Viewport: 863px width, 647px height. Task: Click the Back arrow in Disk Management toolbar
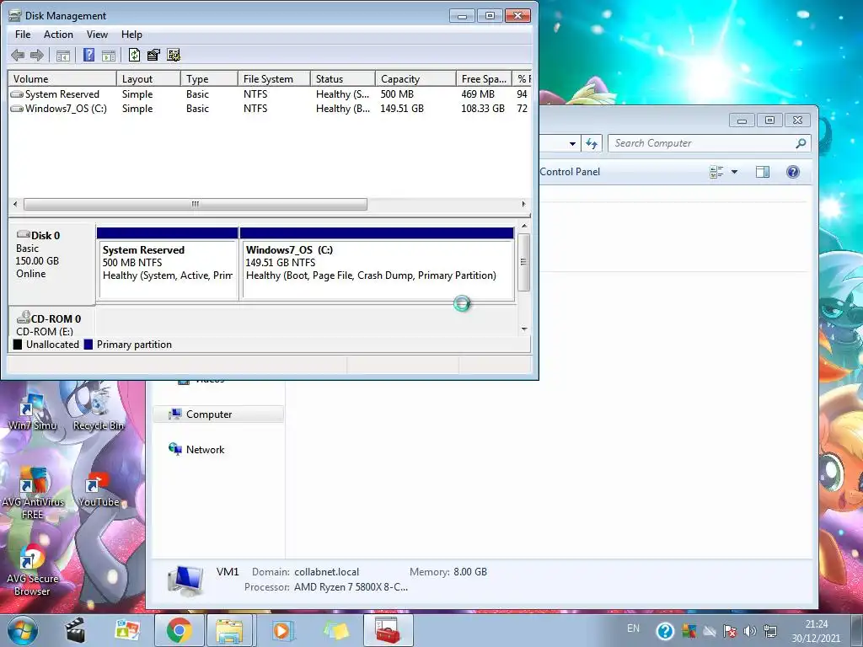[18, 55]
